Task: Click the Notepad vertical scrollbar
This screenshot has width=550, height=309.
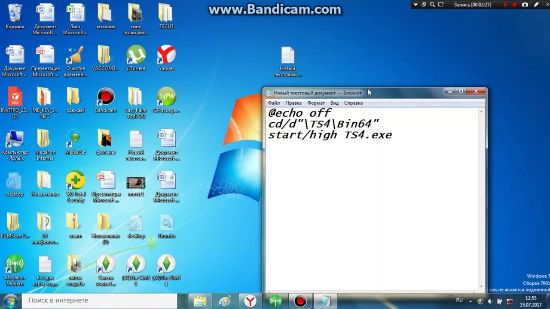Action: click(481, 200)
